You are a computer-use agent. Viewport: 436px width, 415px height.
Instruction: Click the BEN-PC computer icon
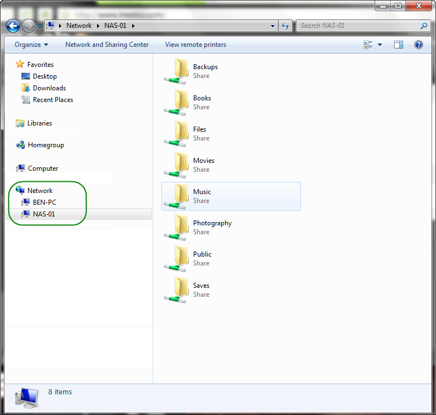point(26,202)
